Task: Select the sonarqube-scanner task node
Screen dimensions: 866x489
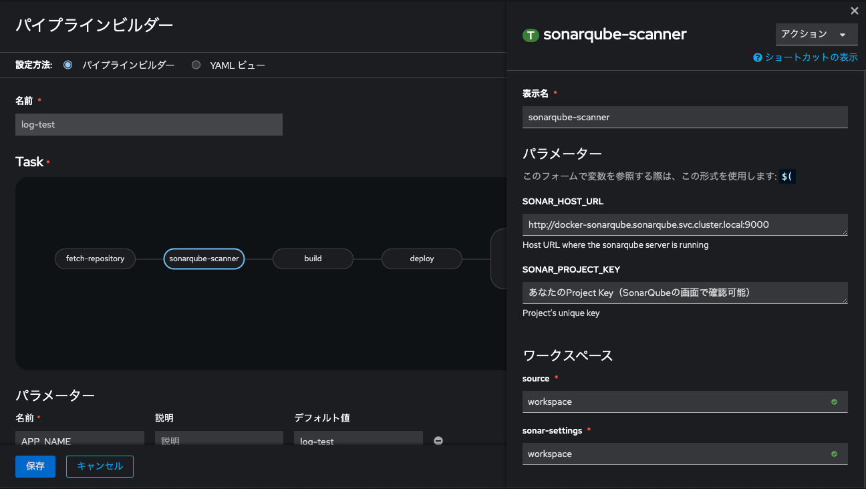Action: (x=204, y=259)
